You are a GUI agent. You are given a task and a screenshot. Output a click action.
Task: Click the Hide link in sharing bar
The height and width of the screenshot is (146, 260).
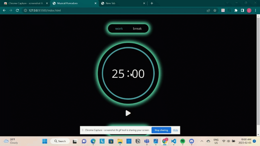[x=175, y=130]
